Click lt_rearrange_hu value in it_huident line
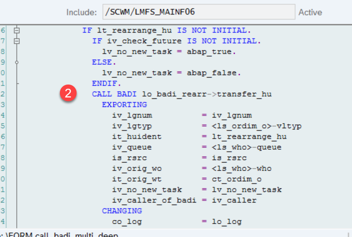 [x=249, y=137]
